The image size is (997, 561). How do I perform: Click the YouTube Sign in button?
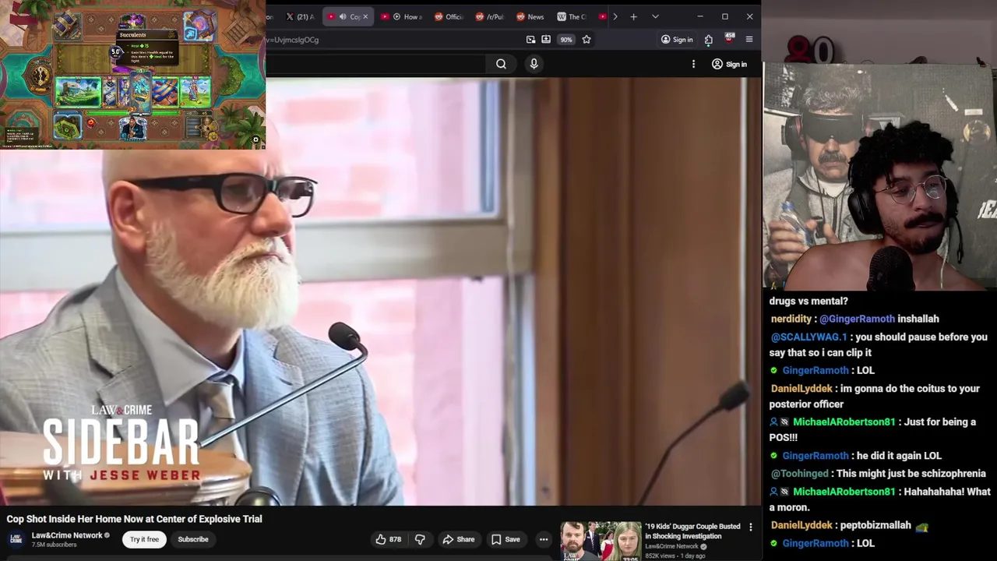[729, 64]
